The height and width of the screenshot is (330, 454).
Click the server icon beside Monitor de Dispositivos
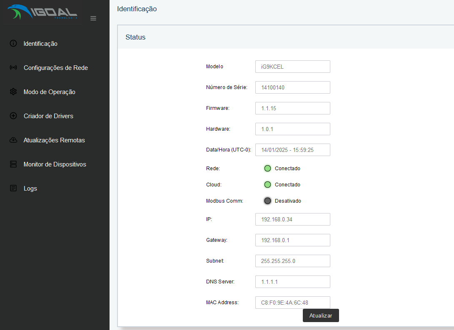[13, 164]
